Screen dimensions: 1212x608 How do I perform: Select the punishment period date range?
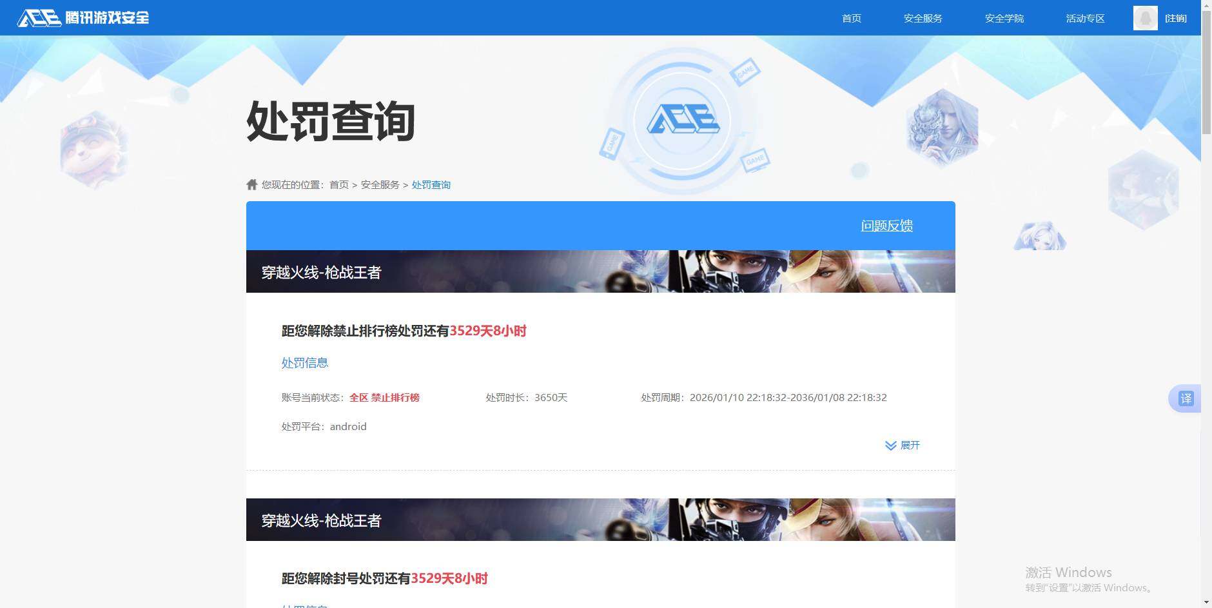tap(788, 398)
